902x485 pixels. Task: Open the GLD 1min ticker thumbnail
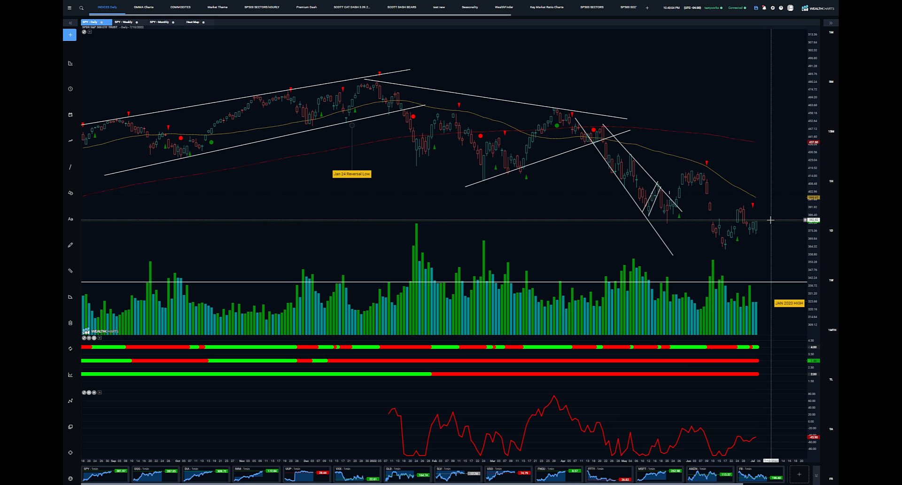[x=407, y=475]
